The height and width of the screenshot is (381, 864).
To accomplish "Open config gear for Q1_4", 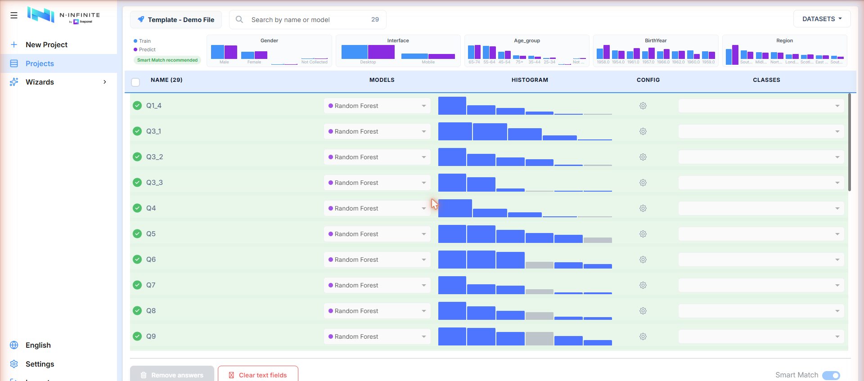I will 643,106.
